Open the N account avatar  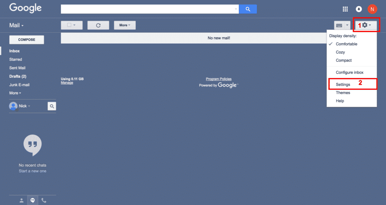click(372, 9)
